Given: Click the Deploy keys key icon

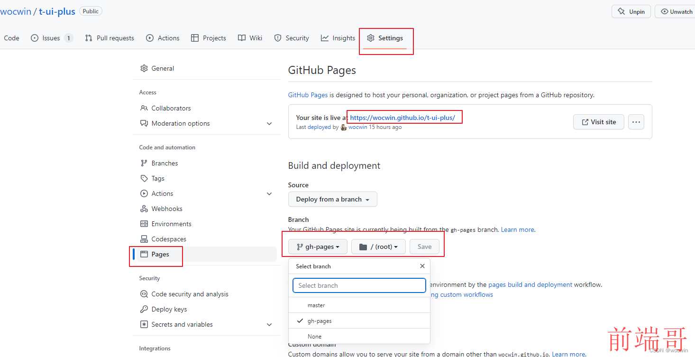Looking at the screenshot, I should tap(144, 309).
